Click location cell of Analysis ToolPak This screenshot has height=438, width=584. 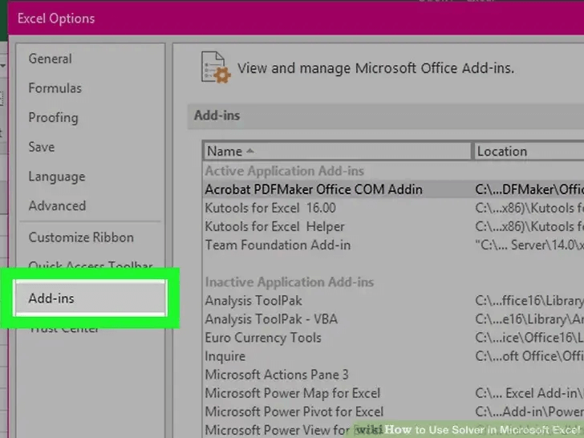529,301
